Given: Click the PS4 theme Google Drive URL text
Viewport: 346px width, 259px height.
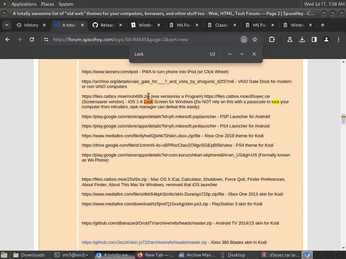Looking at the screenshot, I should pyautogui.click(x=157, y=145).
